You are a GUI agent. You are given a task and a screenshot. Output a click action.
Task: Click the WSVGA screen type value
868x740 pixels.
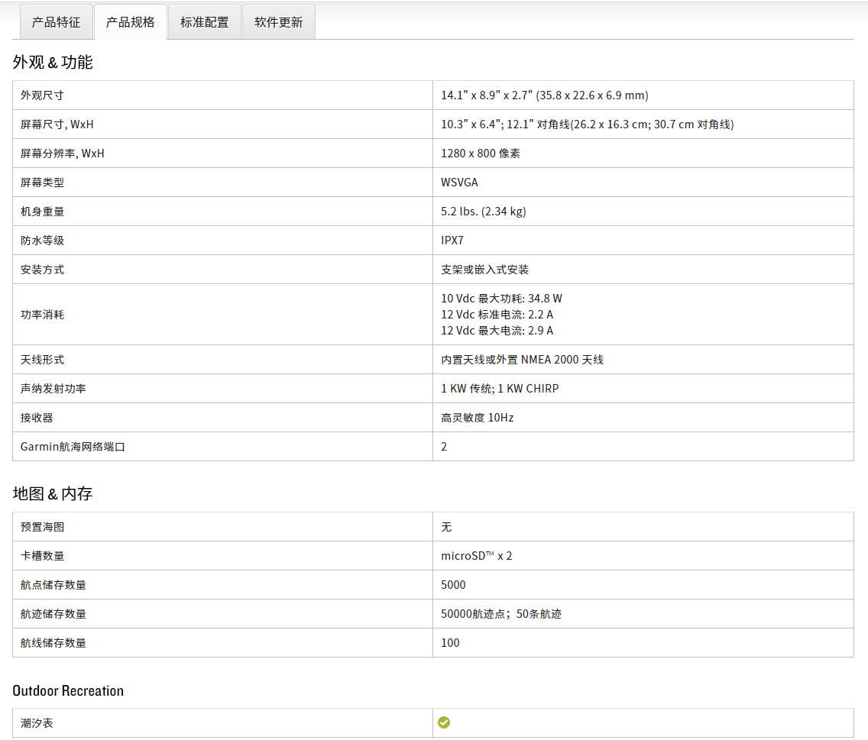(459, 183)
